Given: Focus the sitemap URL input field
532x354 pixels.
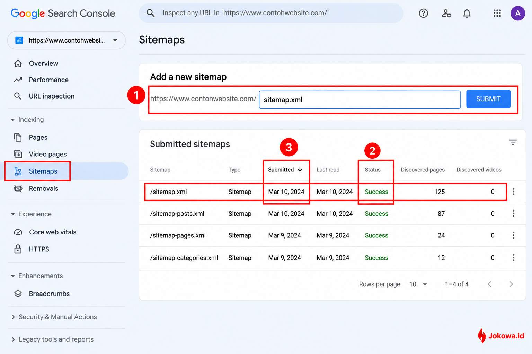Looking at the screenshot, I should point(360,100).
